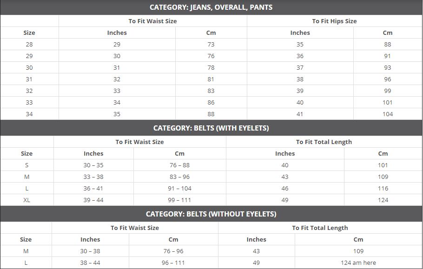Select the 96 – 111 cm cell
The width and height of the screenshot is (423, 269).
(x=173, y=263)
